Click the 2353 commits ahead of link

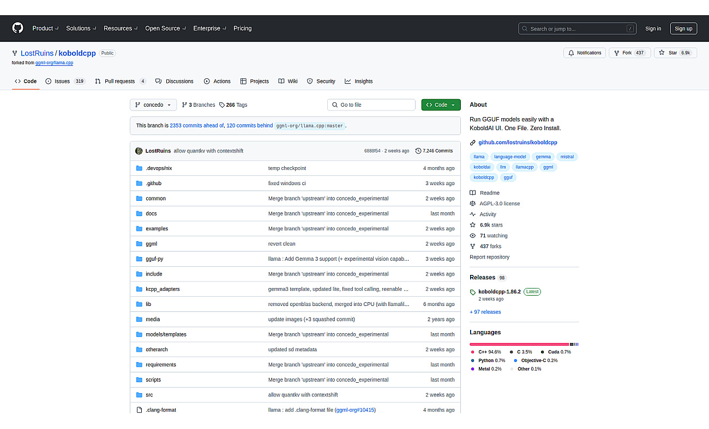197,126
